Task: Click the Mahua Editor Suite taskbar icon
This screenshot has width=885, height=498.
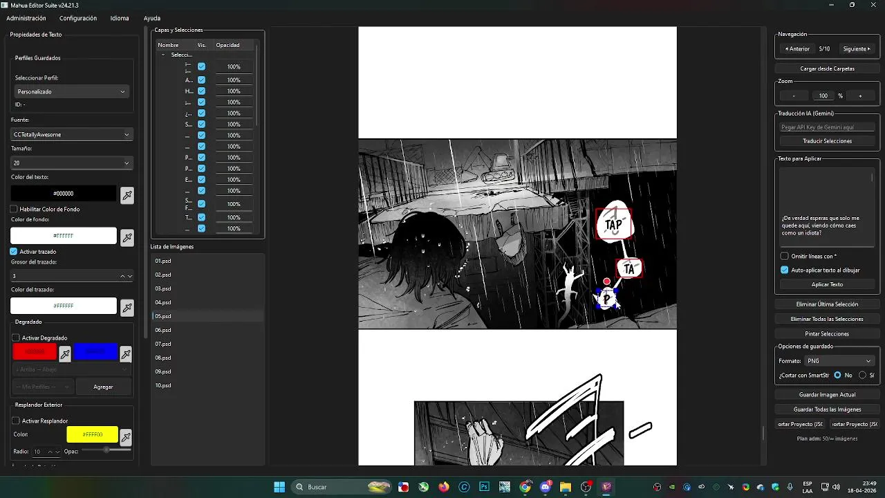Action: 606,487
